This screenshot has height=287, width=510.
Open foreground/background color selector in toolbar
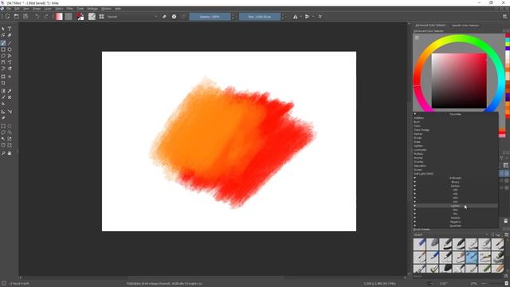tap(80, 16)
